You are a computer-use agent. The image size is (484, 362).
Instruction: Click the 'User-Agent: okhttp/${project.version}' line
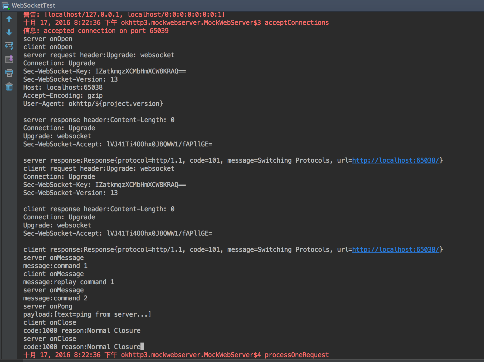[x=93, y=104]
